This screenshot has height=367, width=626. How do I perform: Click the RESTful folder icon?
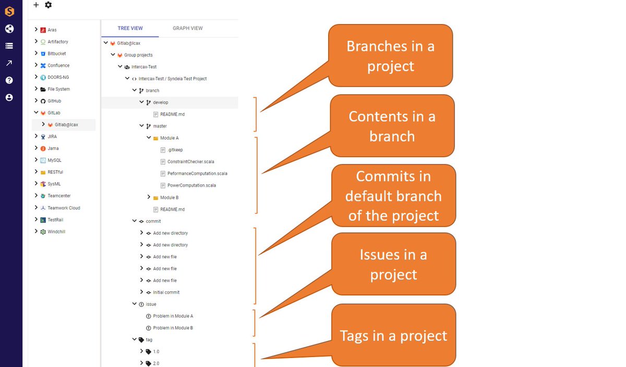(43, 172)
